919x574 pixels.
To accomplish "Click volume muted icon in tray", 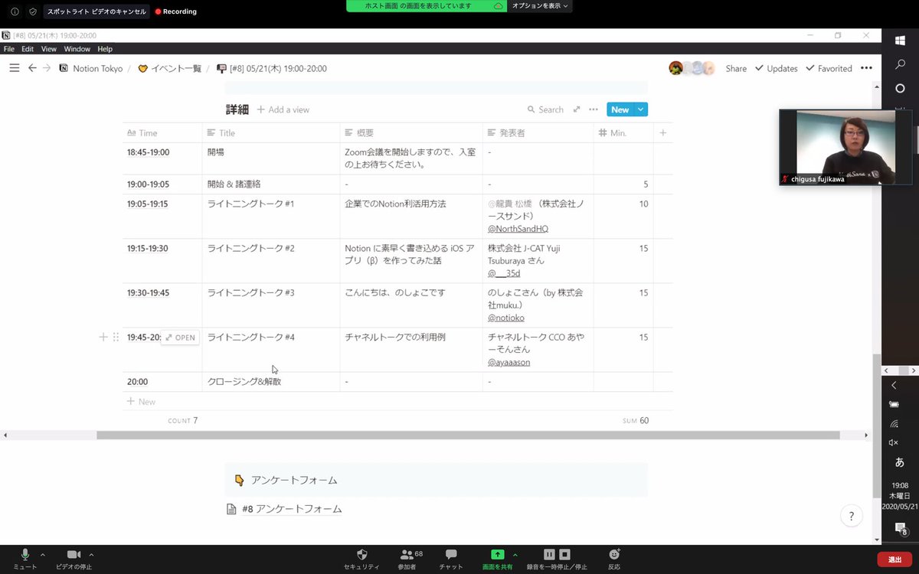I will (894, 442).
